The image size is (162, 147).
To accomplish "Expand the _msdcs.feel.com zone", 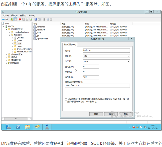I will click(9, 32).
